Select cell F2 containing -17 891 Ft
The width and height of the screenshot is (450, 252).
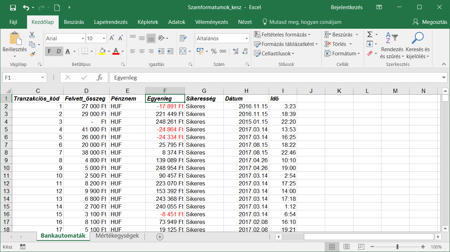(x=165, y=106)
